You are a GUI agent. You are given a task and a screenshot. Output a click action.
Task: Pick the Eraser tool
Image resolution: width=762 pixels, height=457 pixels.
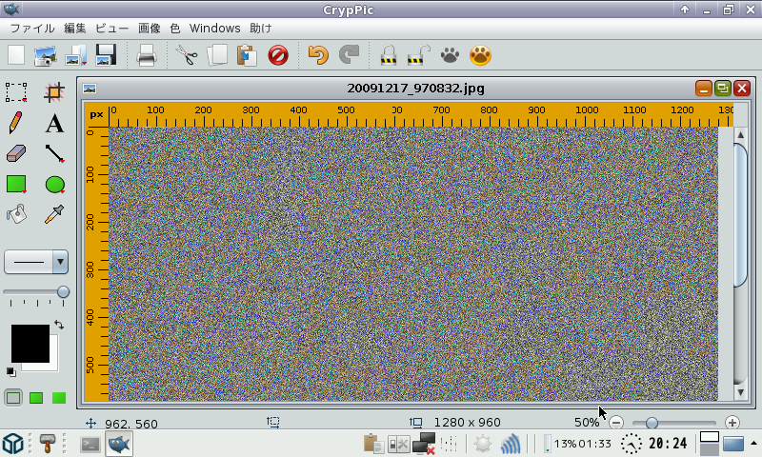(16, 153)
